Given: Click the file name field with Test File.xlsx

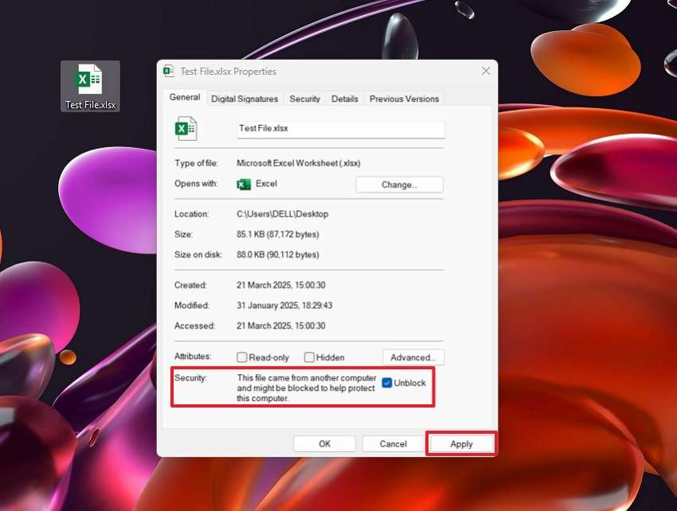Looking at the screenshot, I should [341, 129].
